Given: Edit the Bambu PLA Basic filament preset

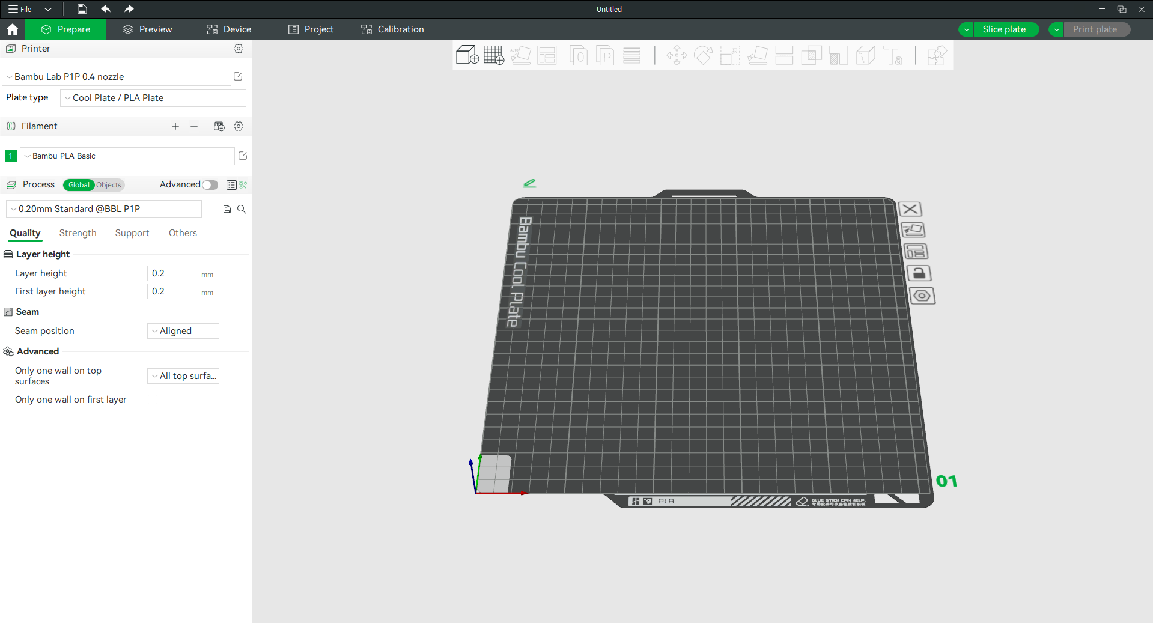Looking at the screenshot, I should pyautogui.click(x=243, y=156).
